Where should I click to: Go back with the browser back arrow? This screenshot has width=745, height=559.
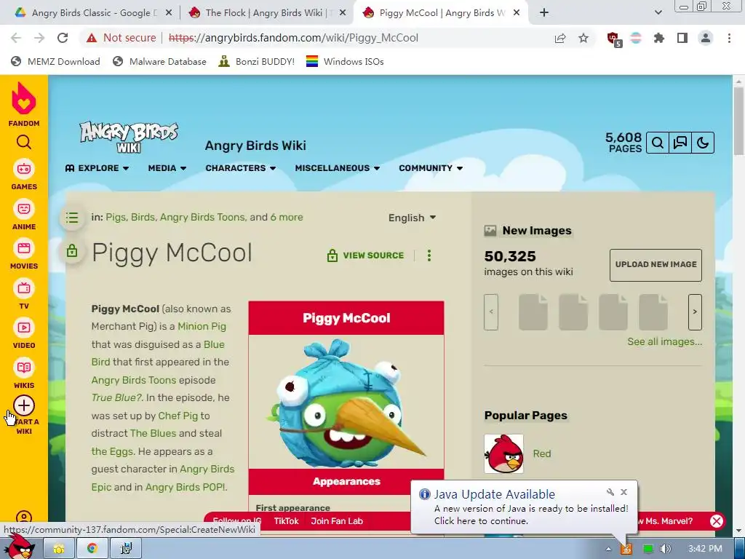coord(16,38)
